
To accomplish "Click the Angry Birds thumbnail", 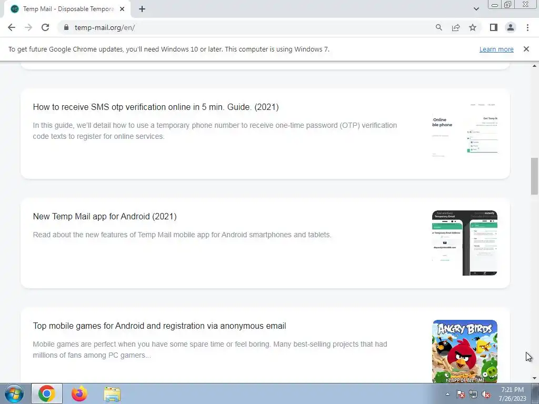I will coord(465,351).
